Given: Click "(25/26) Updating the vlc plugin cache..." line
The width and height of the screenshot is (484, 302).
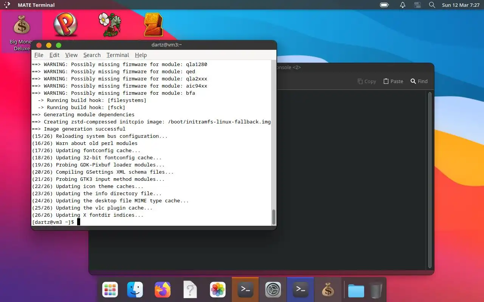Looking at the screenshot, I should (92, 208).
